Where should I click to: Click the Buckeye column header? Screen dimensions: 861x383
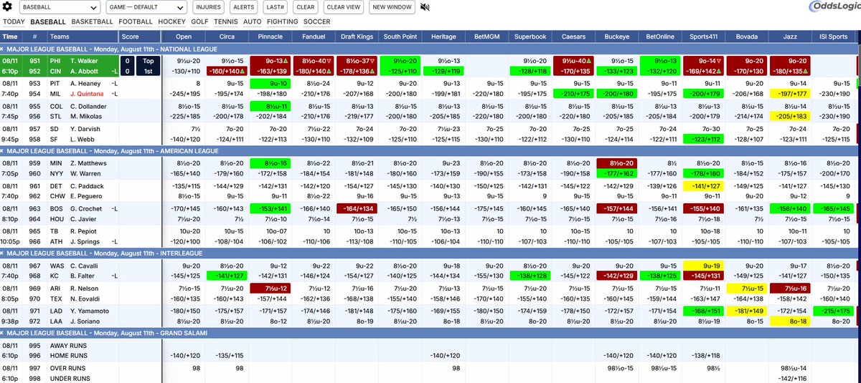[x=616, y=37]
